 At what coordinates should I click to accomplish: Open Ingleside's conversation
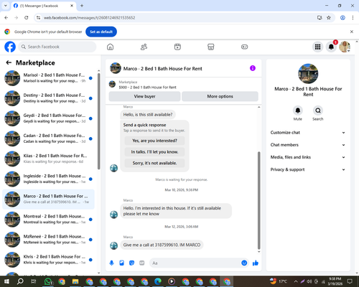click(x=49, y=179)
